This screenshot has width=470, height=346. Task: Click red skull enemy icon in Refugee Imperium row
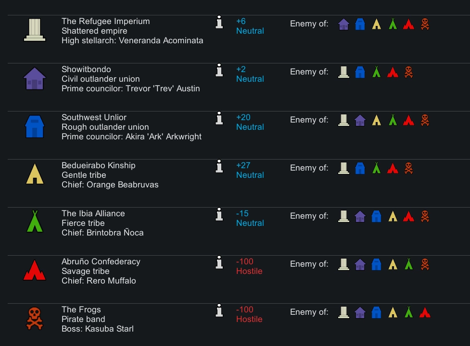click(425, 24)
